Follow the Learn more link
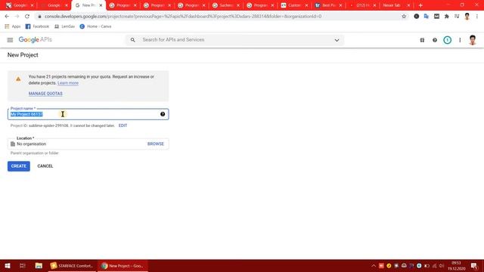This screenshot has height=272, width=484. [x=68, y=83]
